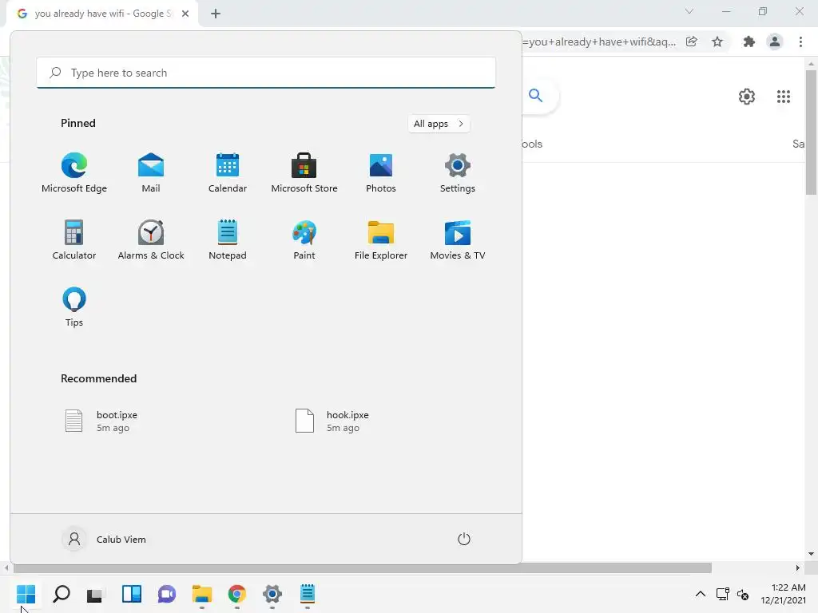Click the network status tray icon
818x613 pixels.
click(x=722, y=594)
